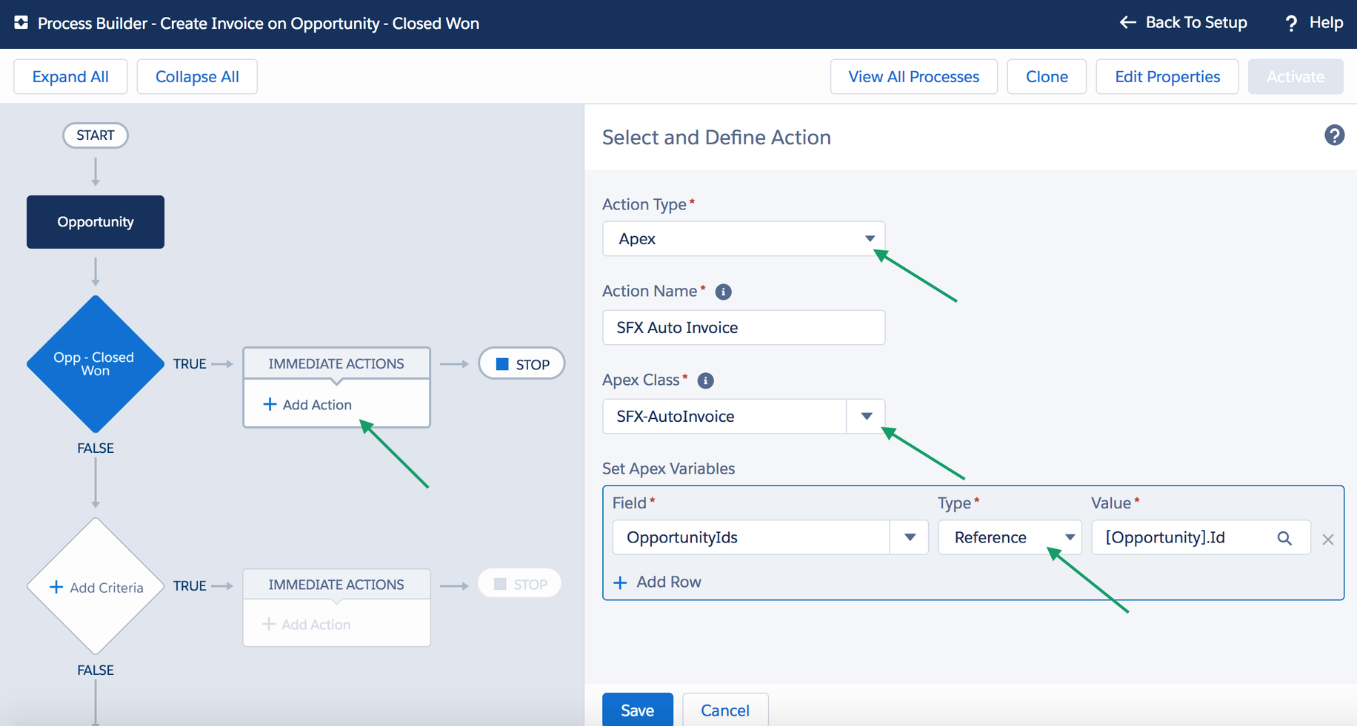Viewport: 1357px width, 726px height.
Task: Open View All Processes
Action: coord(913,77)
